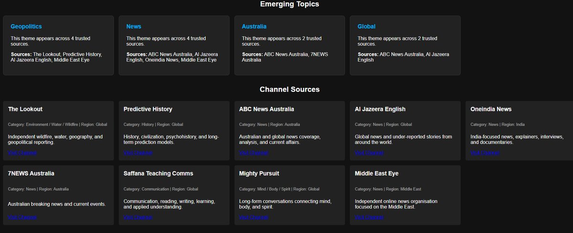Click the Oneindia News card title

tap(491, 109)
